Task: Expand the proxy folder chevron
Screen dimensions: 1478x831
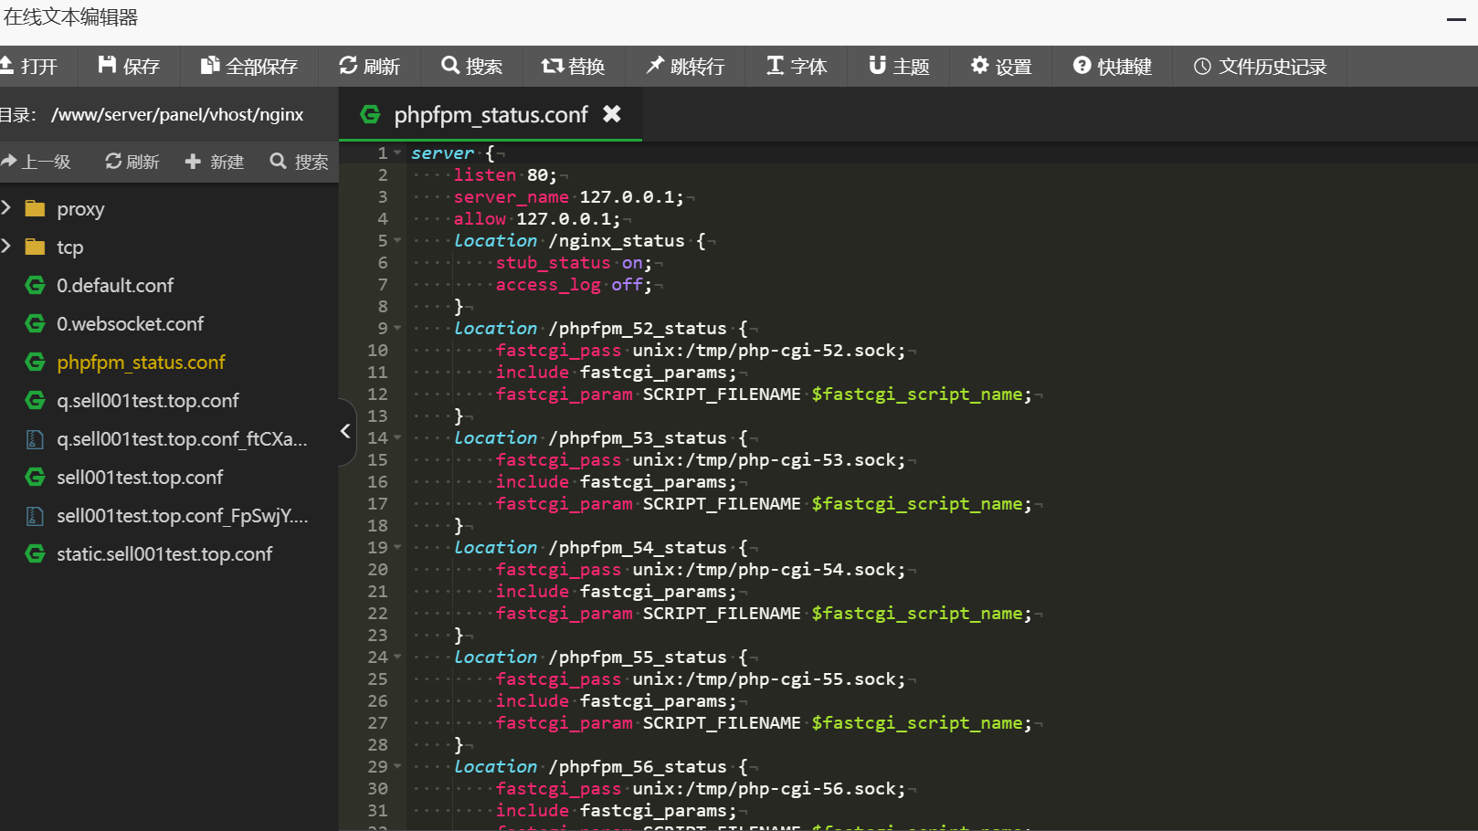Action: point(6,208)
